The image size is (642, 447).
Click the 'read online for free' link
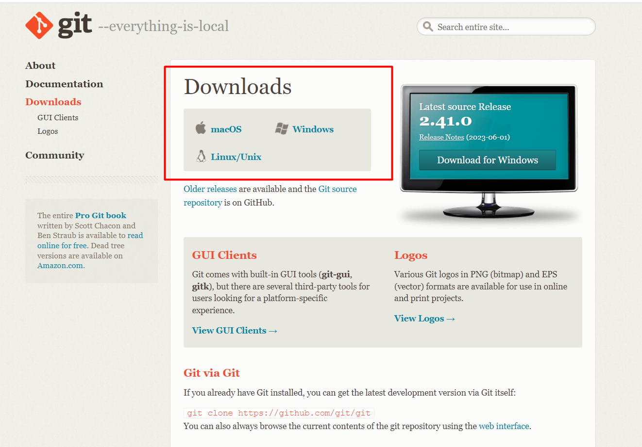(90, 240)
